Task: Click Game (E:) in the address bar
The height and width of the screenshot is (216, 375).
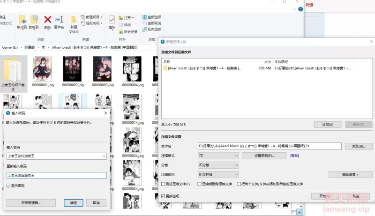Action: tap(10, 47)
